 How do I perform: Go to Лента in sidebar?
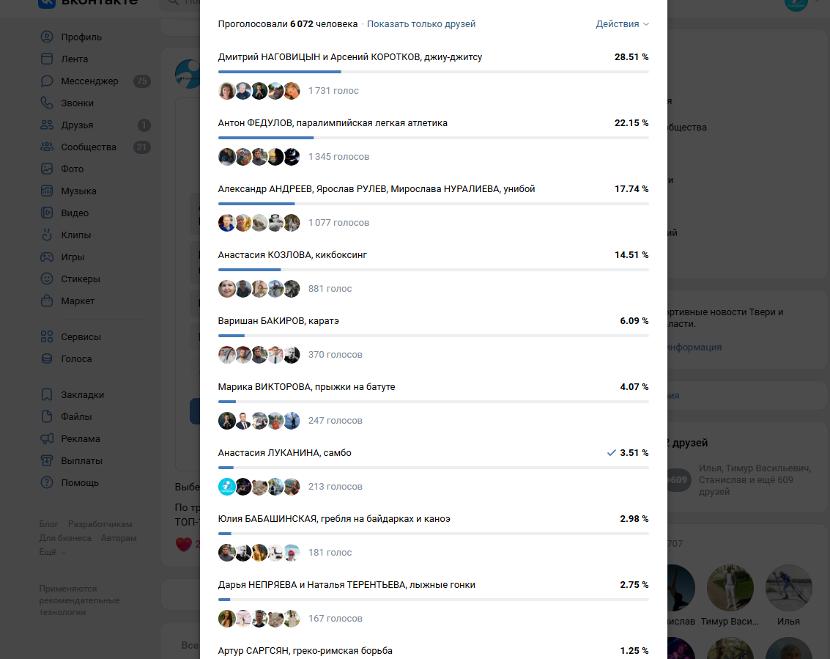pos(74,59)
